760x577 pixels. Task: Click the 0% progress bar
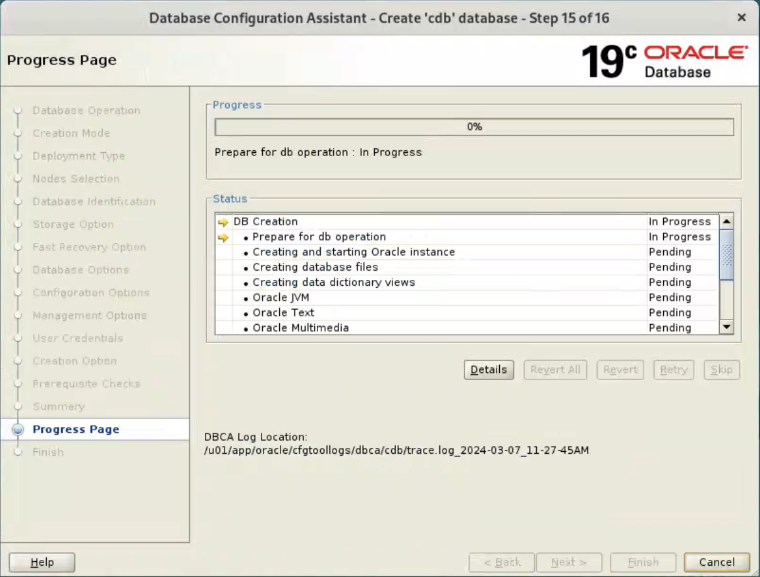pyautogui.click(x=474, y=127)
